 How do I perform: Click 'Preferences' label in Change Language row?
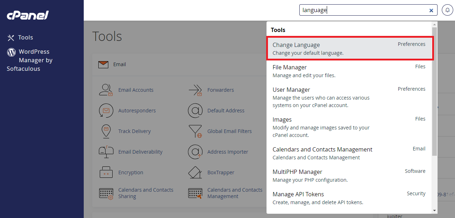click(x=412, y=44)
